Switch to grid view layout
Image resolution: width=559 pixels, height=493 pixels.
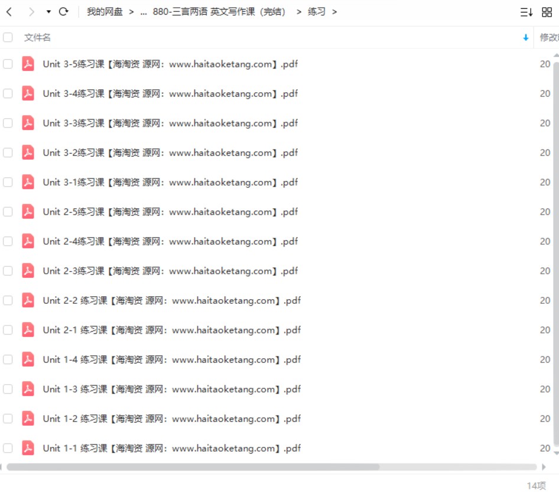[547, 12]
